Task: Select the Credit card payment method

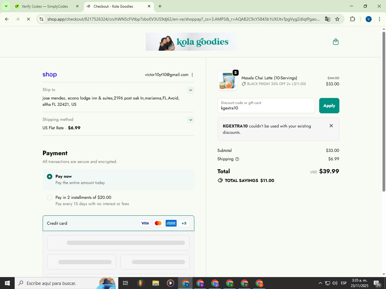Action: click(x=118, y=223)
